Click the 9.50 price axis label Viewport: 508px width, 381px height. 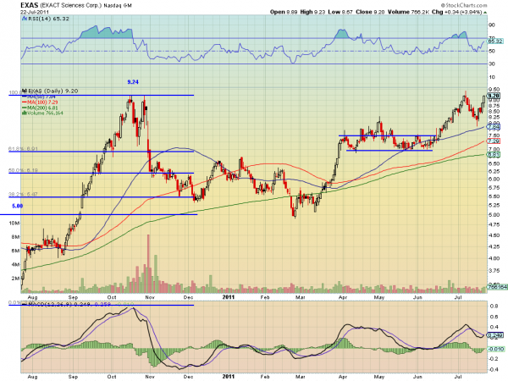(494, 90)
